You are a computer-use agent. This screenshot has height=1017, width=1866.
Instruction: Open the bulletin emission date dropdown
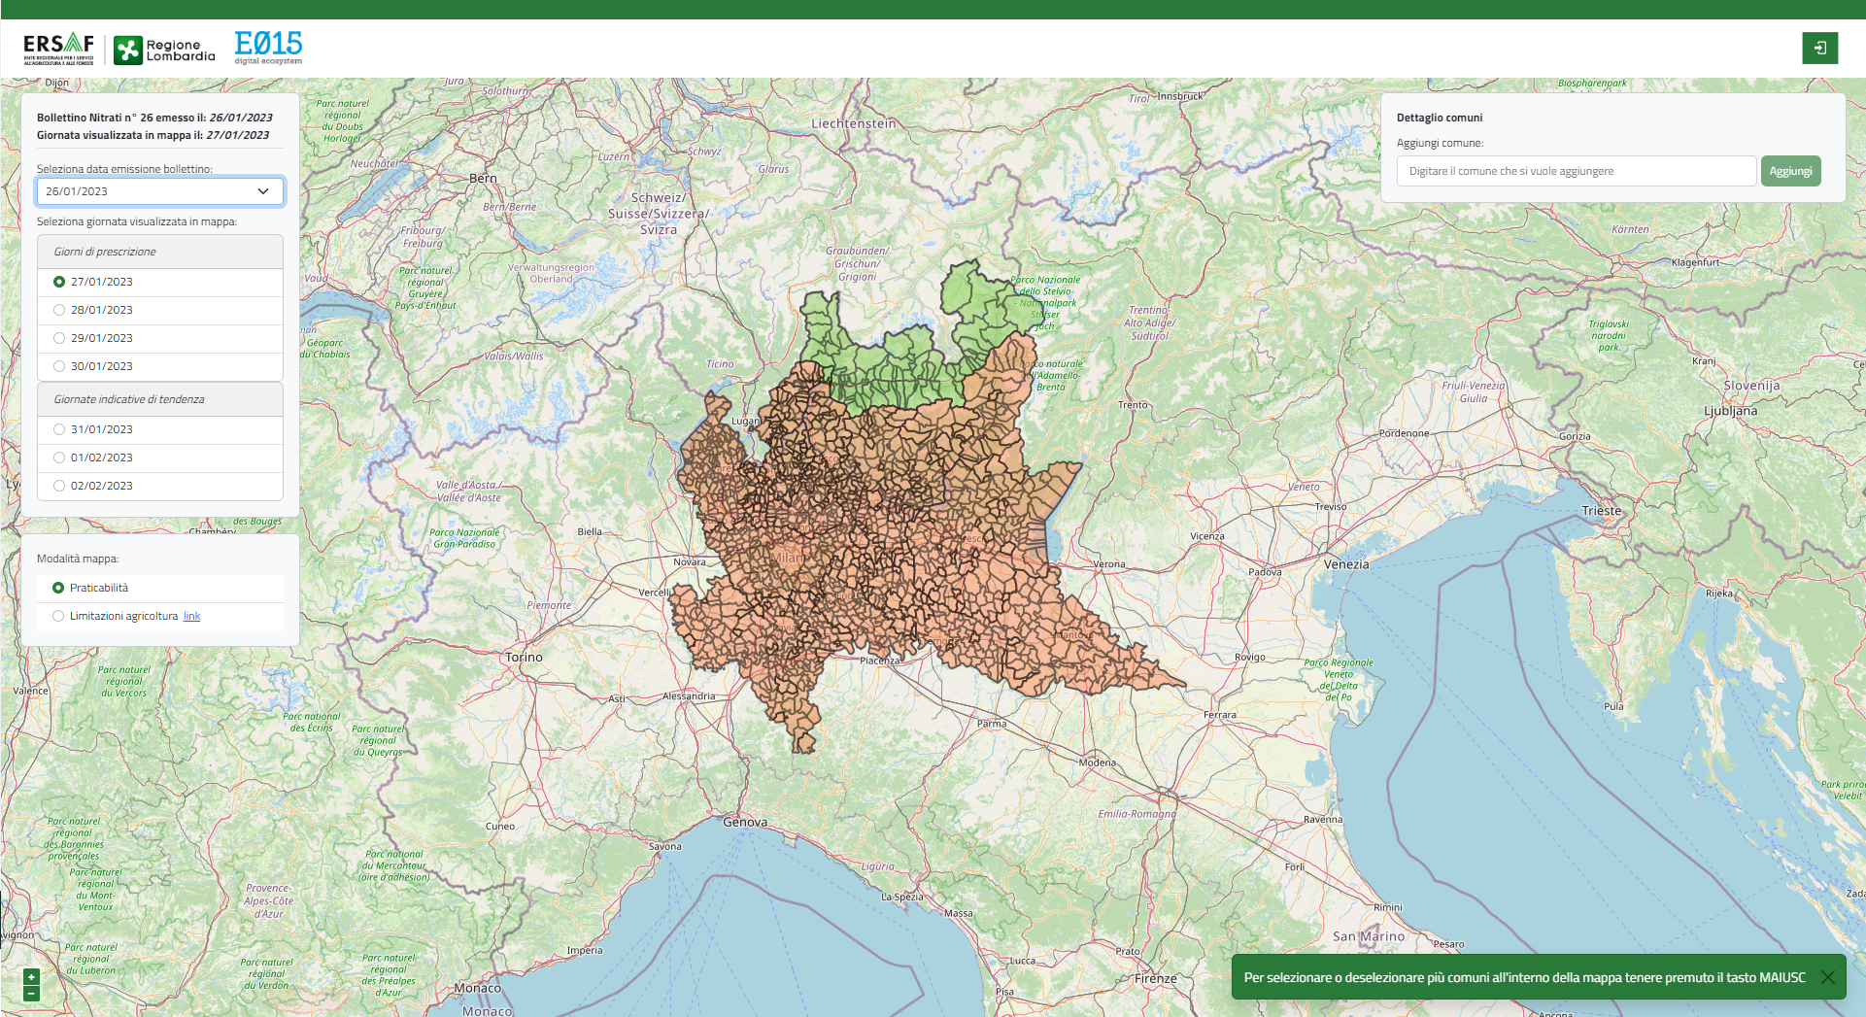tap(160, 191)
